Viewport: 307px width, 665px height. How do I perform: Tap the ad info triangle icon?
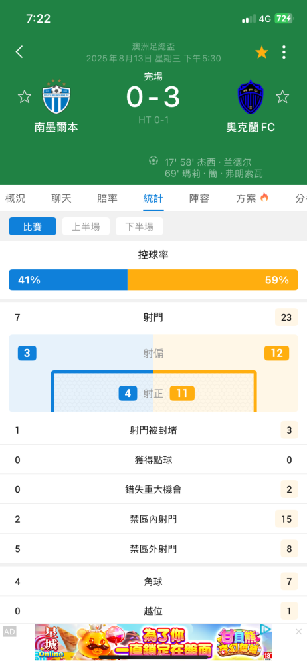265,628
